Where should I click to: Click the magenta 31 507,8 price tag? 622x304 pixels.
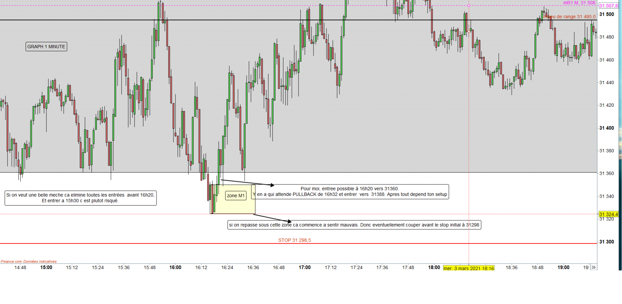click(609, 6)
